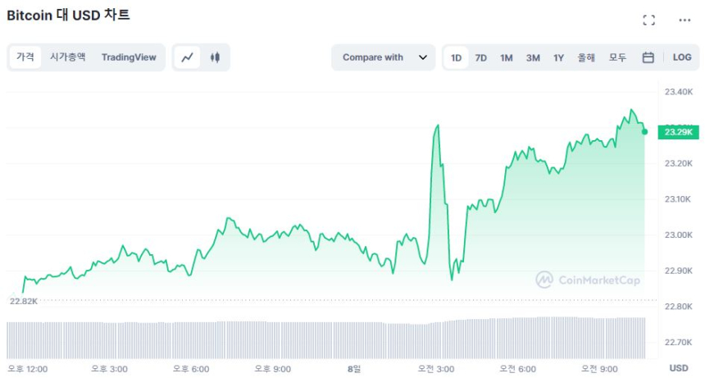Click the 23.29K current price label
This screenshot has height=378, width=705.
point(678,132)
